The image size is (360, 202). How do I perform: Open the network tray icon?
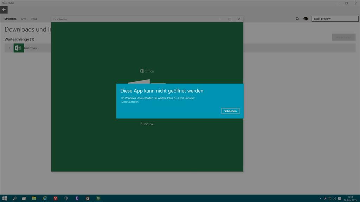point(330,198)
